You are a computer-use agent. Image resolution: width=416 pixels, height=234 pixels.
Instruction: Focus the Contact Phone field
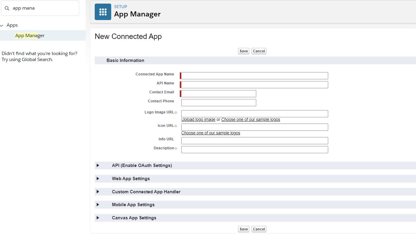click(x=219, y=103)
